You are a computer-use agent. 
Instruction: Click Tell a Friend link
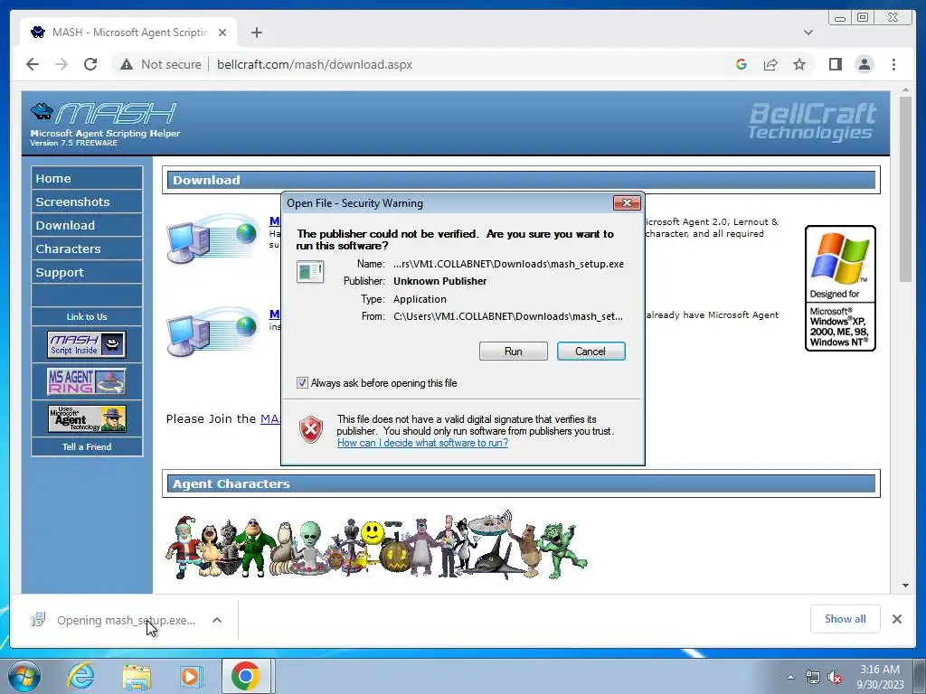tap(87, 446)
